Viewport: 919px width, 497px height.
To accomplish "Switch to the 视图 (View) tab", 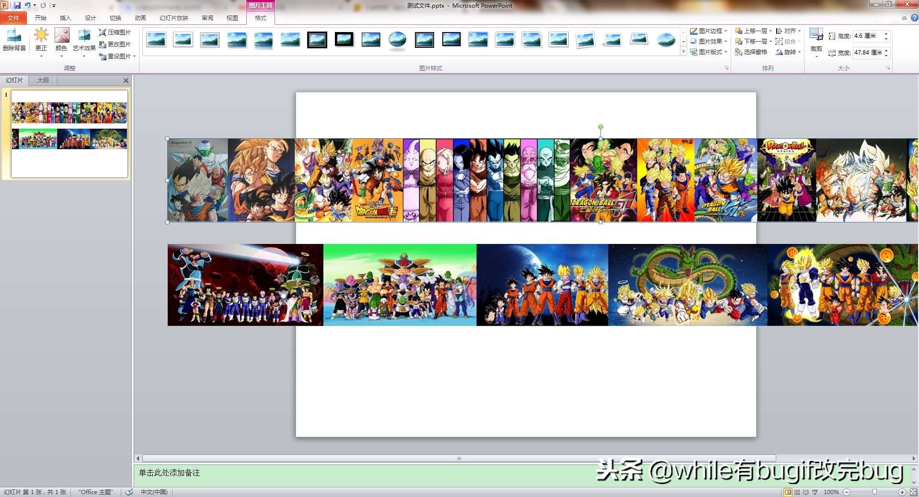I will tap(232, 18).
